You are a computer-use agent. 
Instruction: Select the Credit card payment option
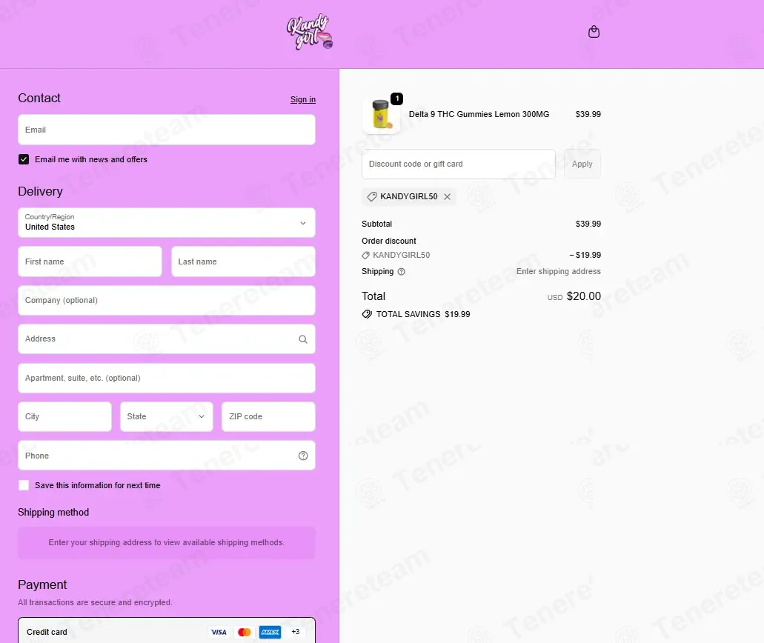click(x=167, y=632)
